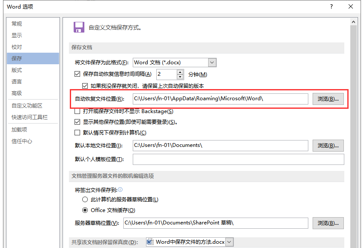This screenshot has height=248, width=364.
Task: Click the scrollbar up arrow
Action: tap(353, 22)
